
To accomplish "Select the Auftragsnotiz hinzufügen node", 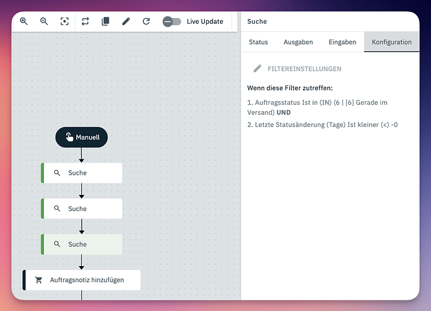I will coord(82,280).
